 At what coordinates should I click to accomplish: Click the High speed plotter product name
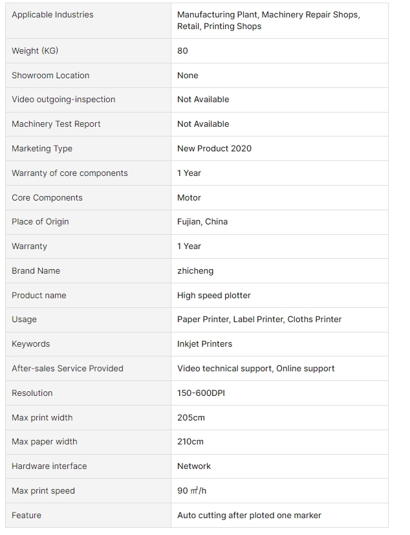pyautogui.click(x=213, y=296)
